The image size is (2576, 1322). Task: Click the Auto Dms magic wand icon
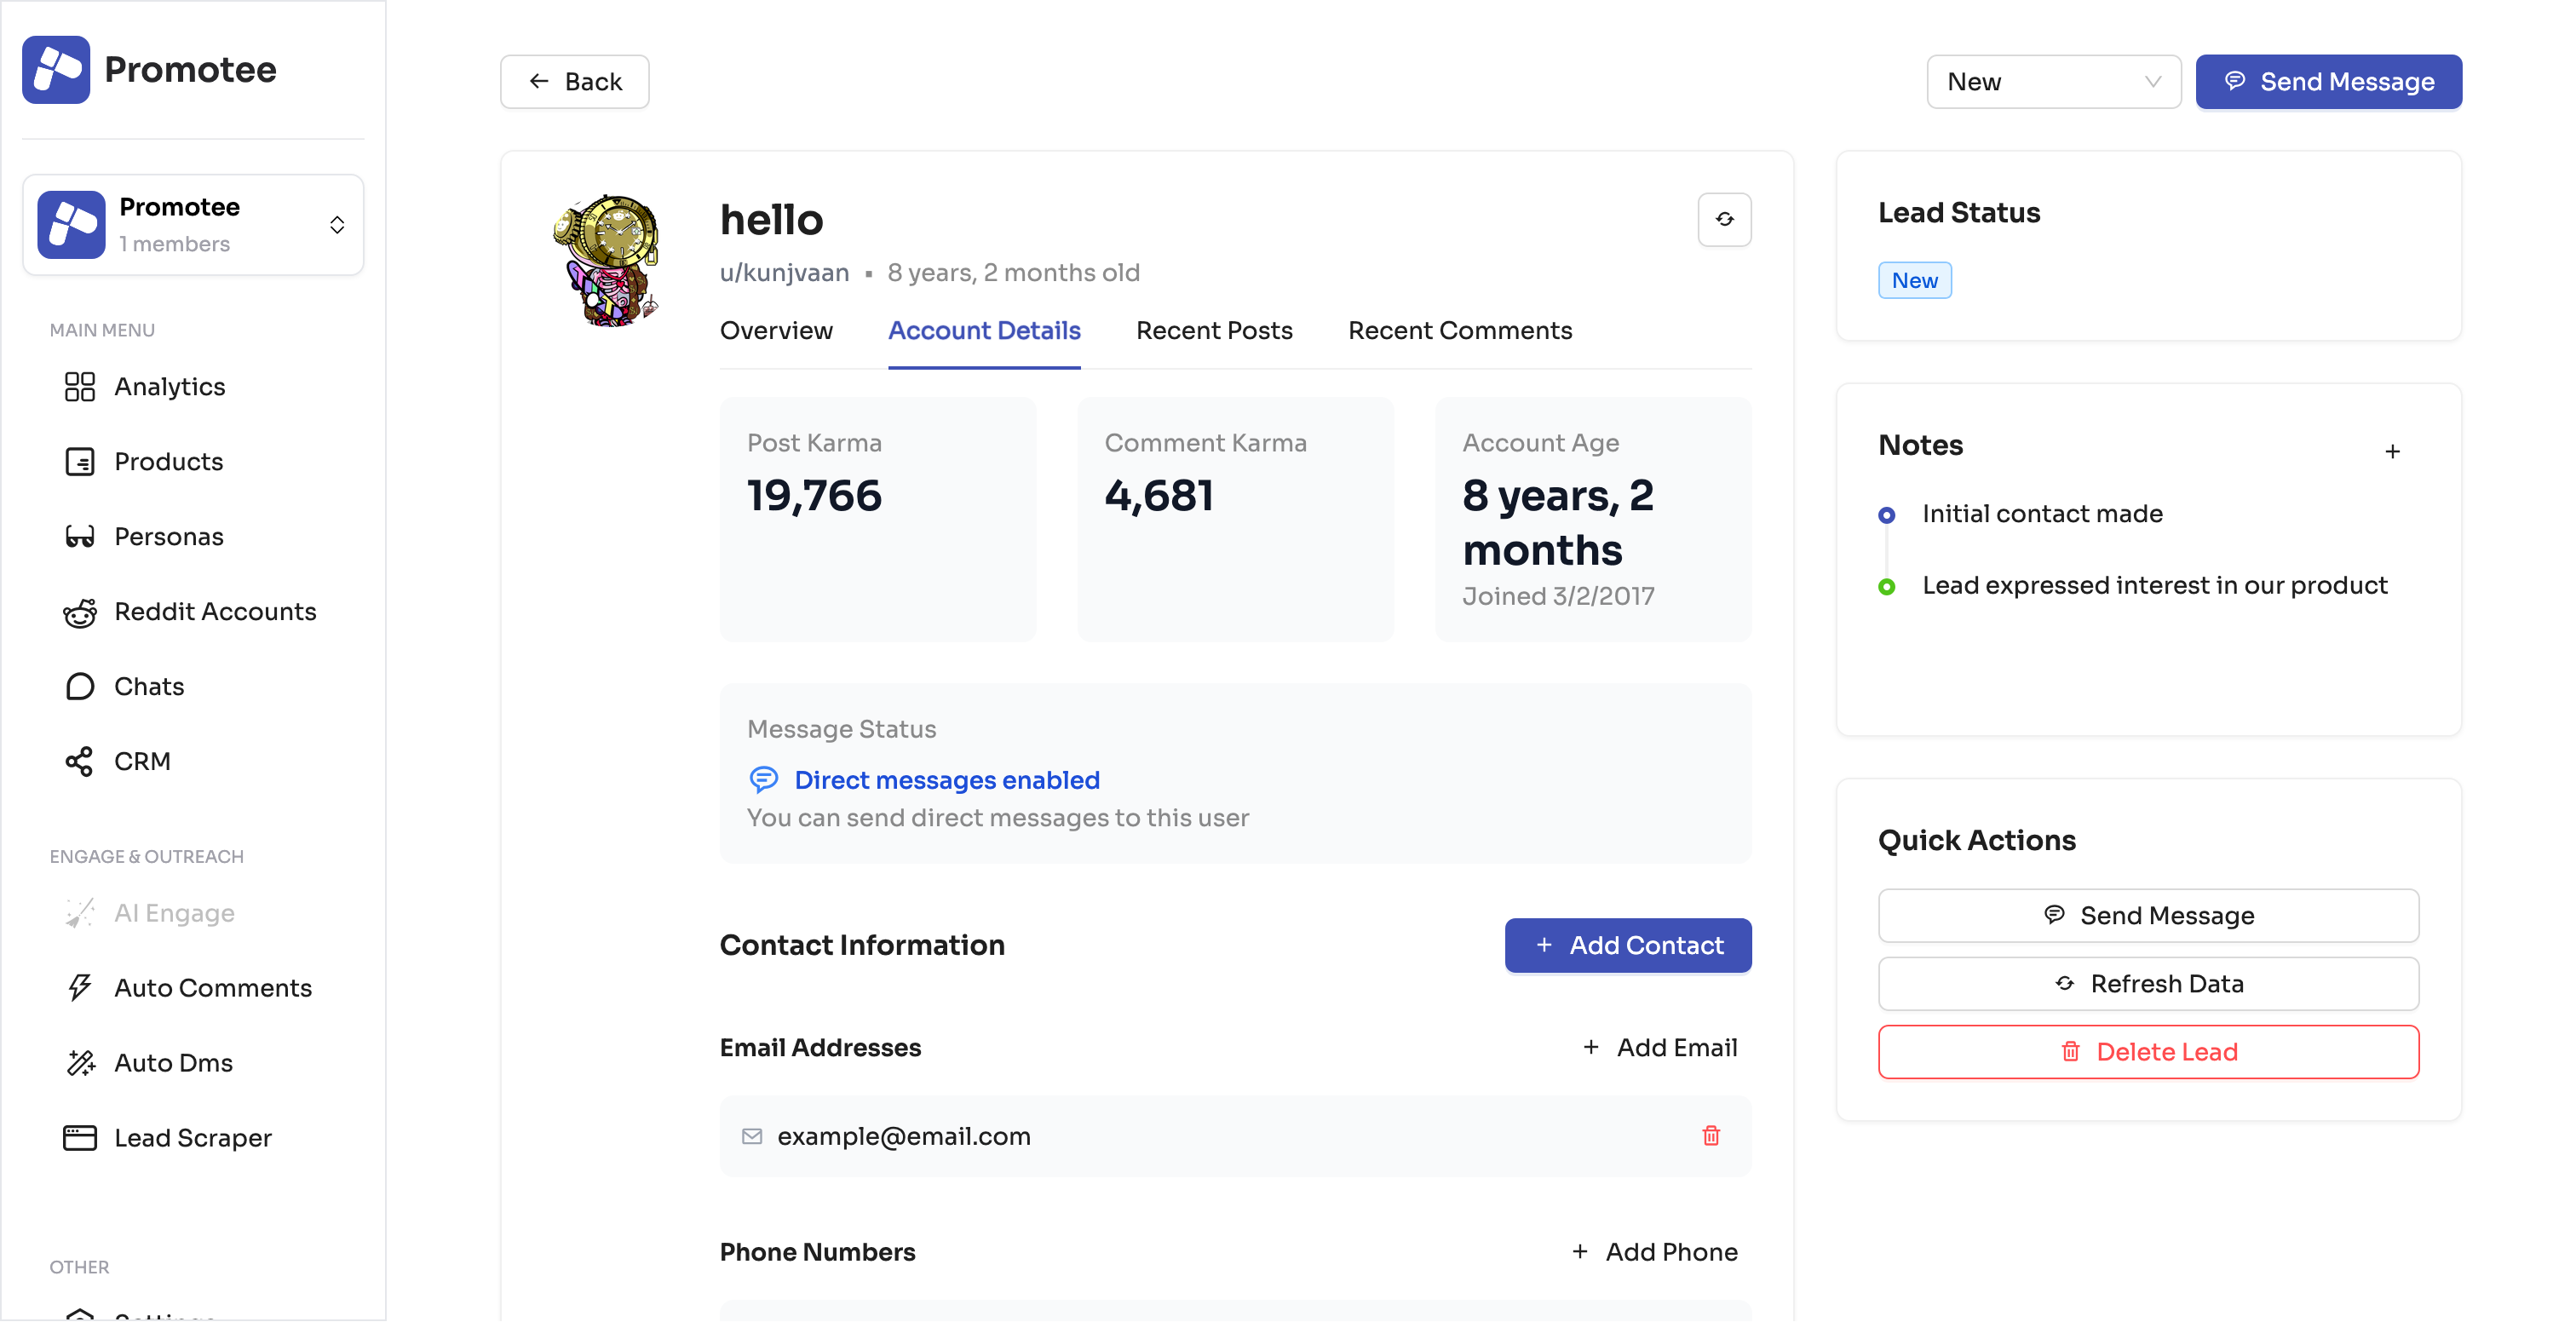(x=80, y=1063)
